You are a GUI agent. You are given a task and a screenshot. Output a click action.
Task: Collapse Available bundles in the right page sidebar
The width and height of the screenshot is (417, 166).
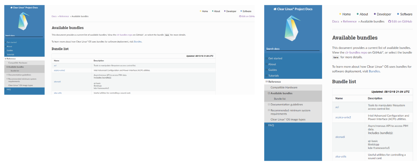click(x=269, y=93)
